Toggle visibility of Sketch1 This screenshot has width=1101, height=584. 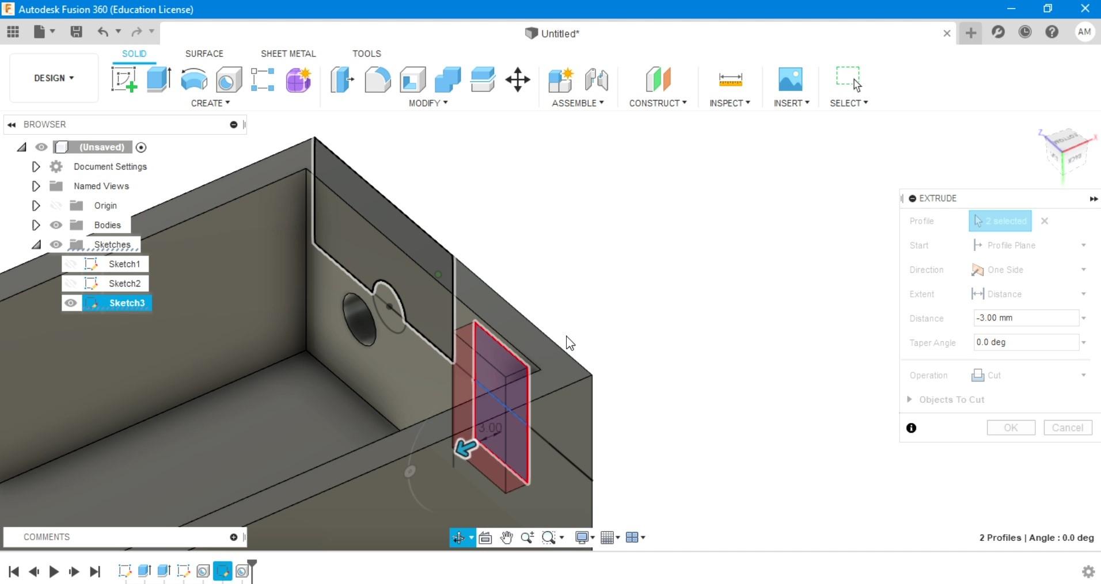coord(71,264)
